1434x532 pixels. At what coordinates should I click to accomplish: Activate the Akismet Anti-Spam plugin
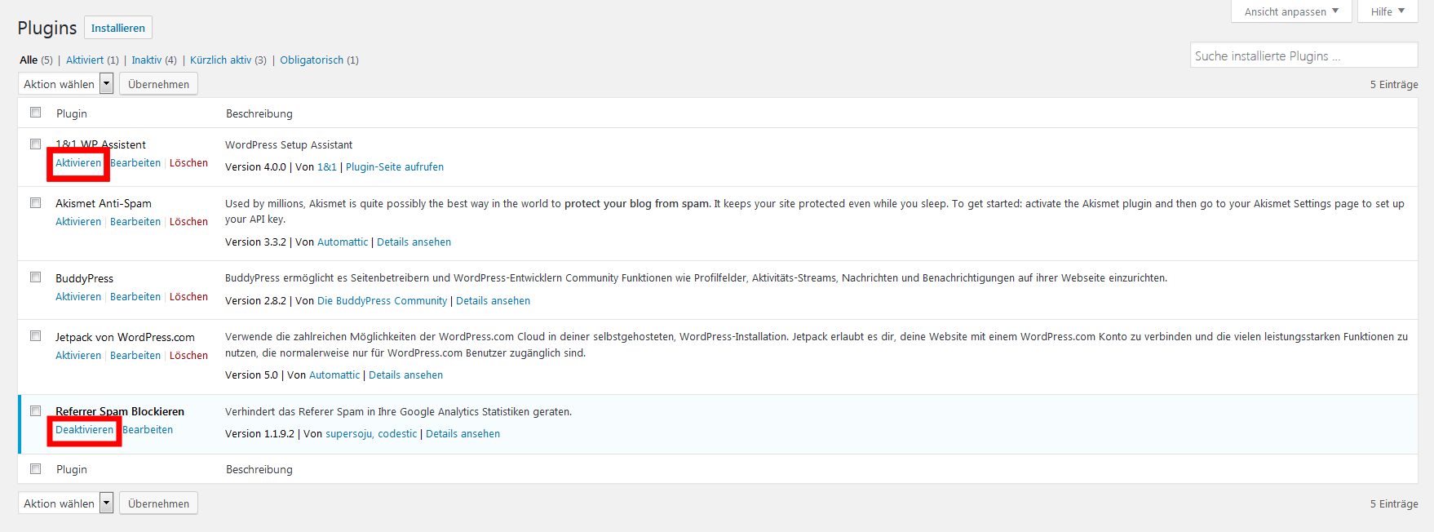coord(78,222)
